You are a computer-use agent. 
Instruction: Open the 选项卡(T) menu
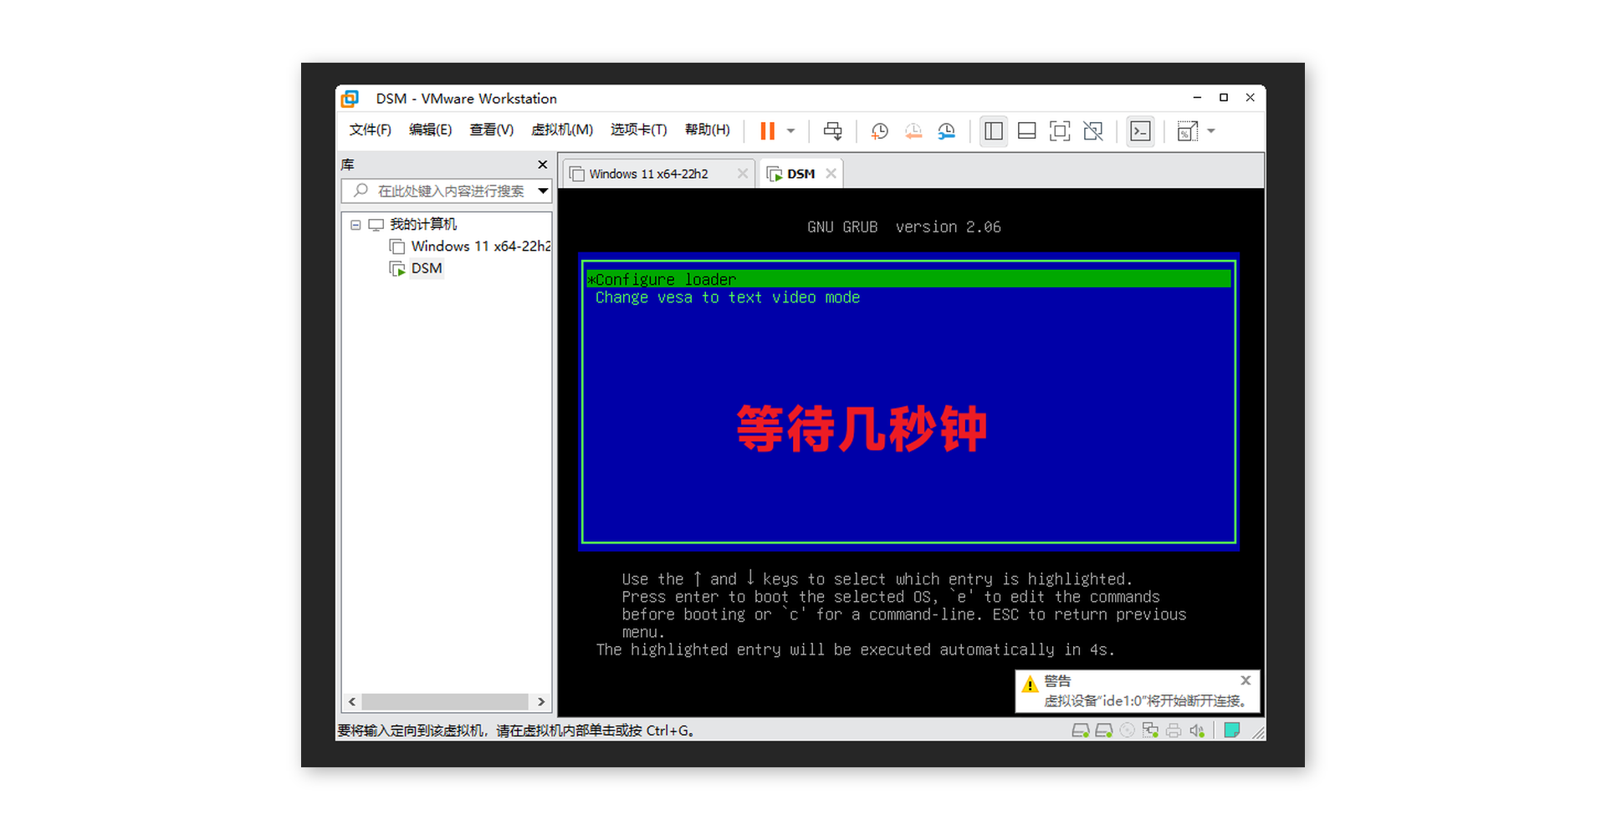[x=638, y=130]
